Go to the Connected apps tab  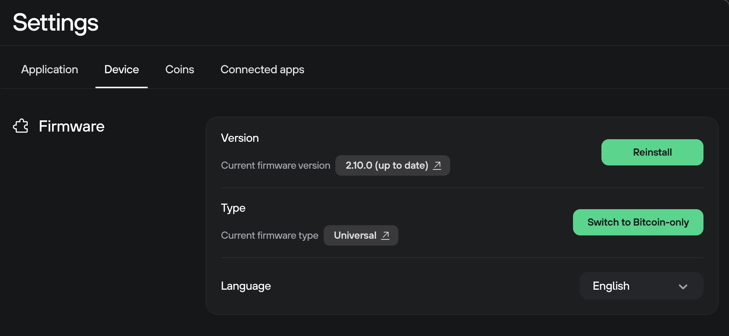(x=262, y=69)
